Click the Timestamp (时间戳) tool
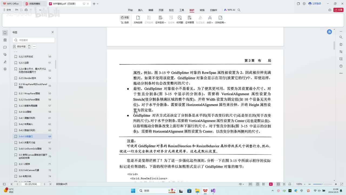 click(x=180, y=20)
